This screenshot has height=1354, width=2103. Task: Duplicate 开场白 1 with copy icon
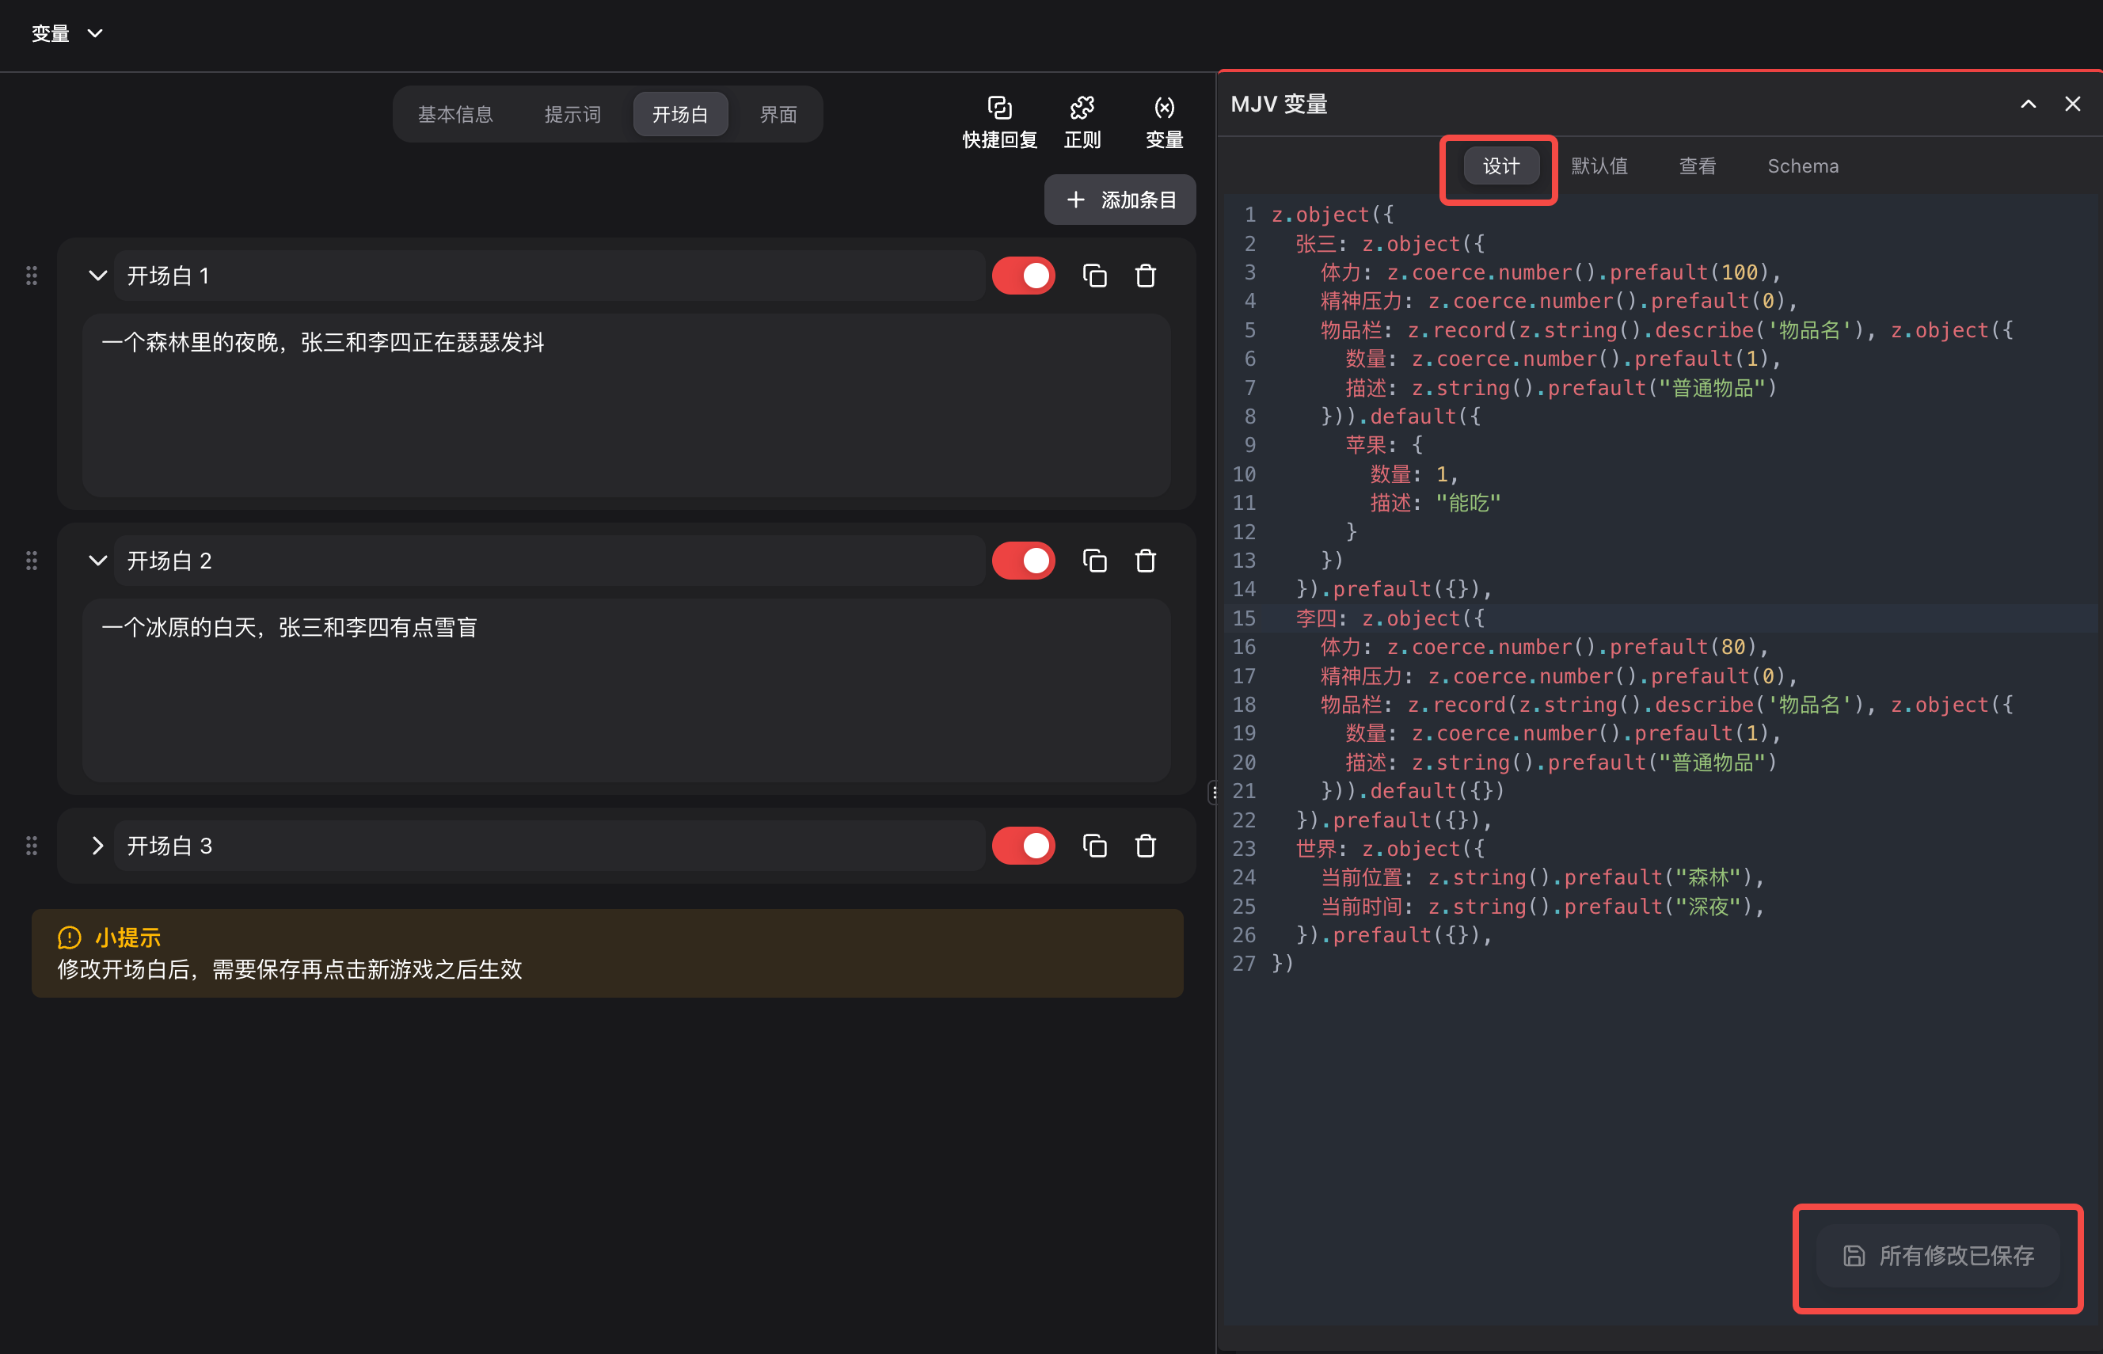tap(1093, 276)
